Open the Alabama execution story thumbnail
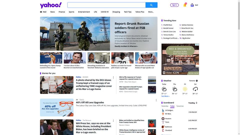Viewport: 240px width, 135px height. pyautogui.click(x=99, y=58)
